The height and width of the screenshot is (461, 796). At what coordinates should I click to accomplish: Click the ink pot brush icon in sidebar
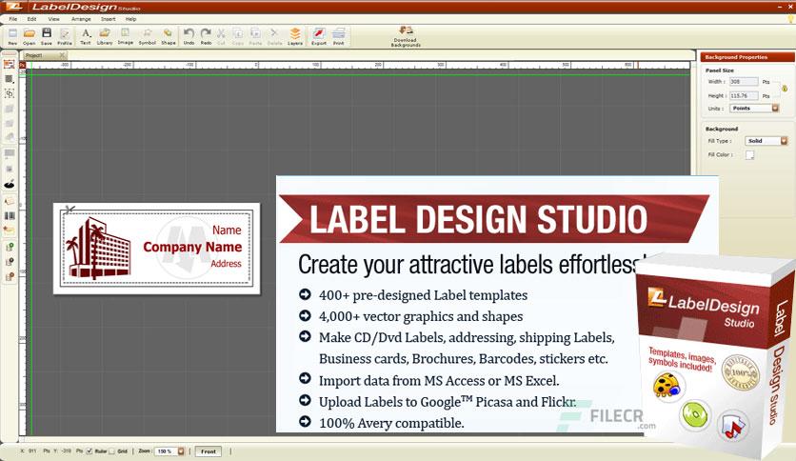tap(10, 184)
